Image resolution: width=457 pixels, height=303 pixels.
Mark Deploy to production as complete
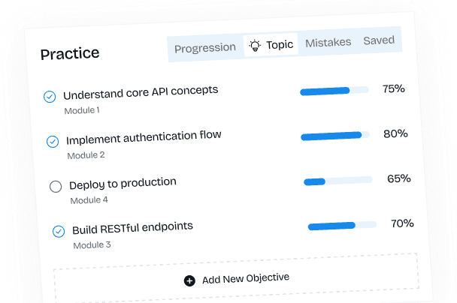[x=56, y=187]
